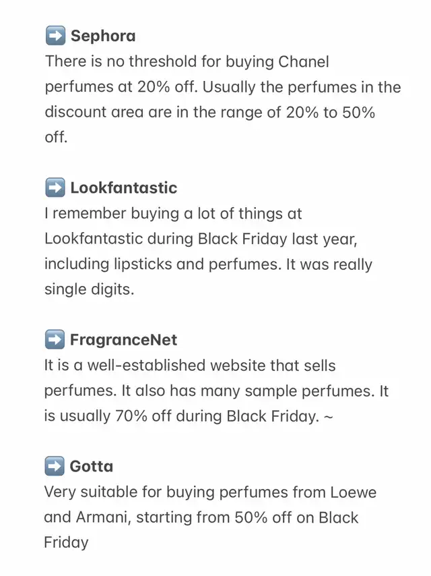Click the '20% to 50%' discount text

click(330, 113)
